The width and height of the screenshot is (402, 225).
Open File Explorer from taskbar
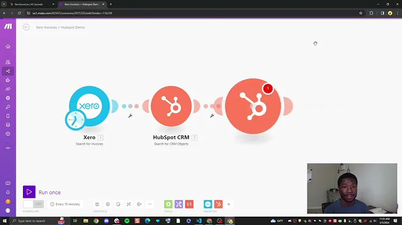click(85, 221)
